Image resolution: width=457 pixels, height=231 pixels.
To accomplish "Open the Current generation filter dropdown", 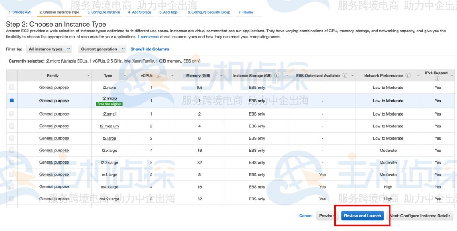I will [103, 49].
